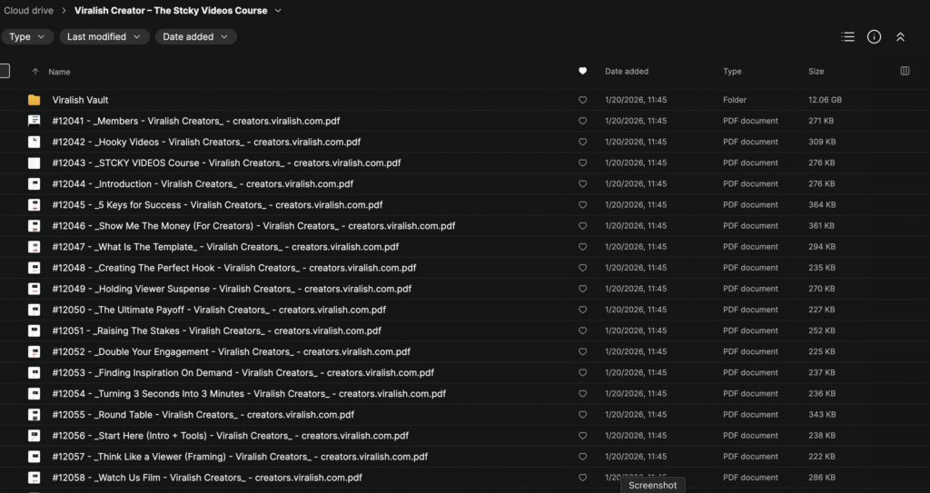This screenshot has height=493, width=930.
Task: Favorite the #12052 Double Your Engagement PDF
Action: [582, 351]
